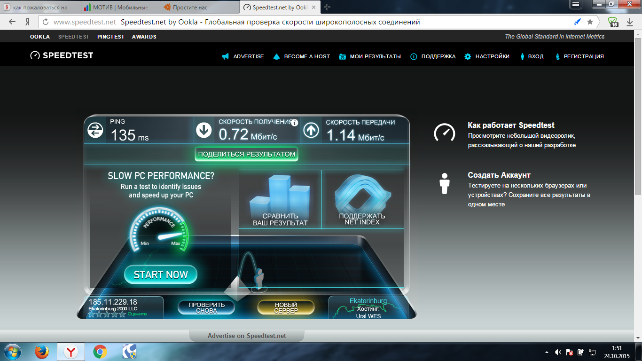Click ПОДЕЛИТЬСЯ РЕЗУЛЬТАТОМ button

point(247,154)
